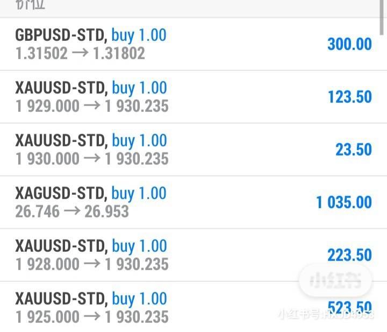Image resolution: width=387 pixels, height=332 pixels.
Task: Select the 300.00 profit value
Action: pyautogui.click(x=349, y=44)
